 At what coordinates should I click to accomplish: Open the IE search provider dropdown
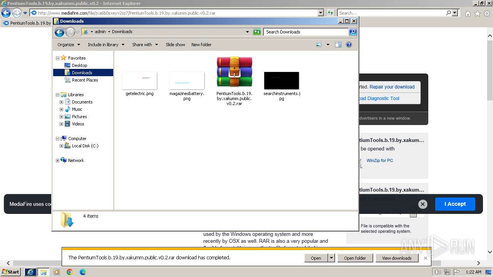point(455,13)
